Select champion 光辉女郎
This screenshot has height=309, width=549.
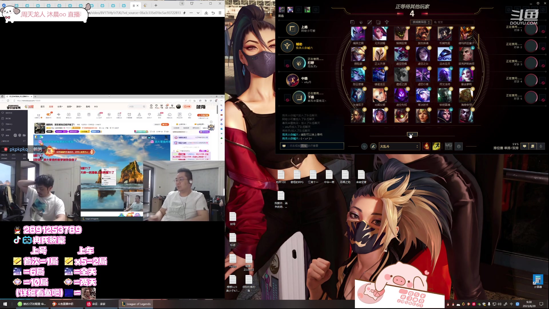point(380,95)
